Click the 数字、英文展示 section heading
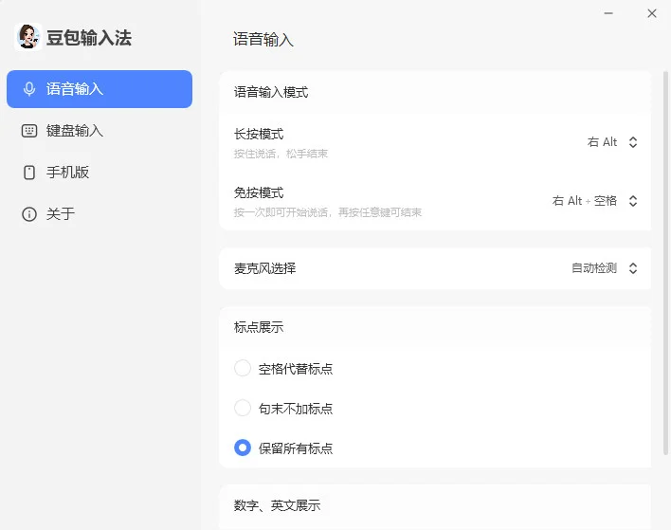Viewport: 671px width, 530px height. click(277, 505)
